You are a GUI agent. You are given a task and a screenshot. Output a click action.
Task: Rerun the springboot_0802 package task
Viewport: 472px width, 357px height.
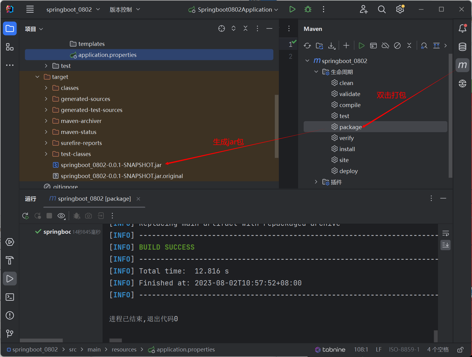(x=26, y=216)
